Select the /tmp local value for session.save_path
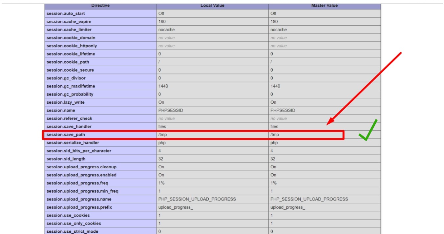The height and width of the screenshot is (234, 444). click(163, 135)
